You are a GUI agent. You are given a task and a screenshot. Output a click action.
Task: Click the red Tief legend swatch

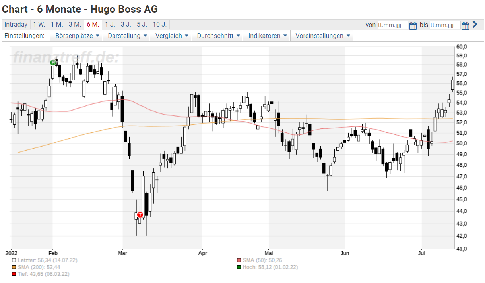pyautogui.click(x=14, y=274)
